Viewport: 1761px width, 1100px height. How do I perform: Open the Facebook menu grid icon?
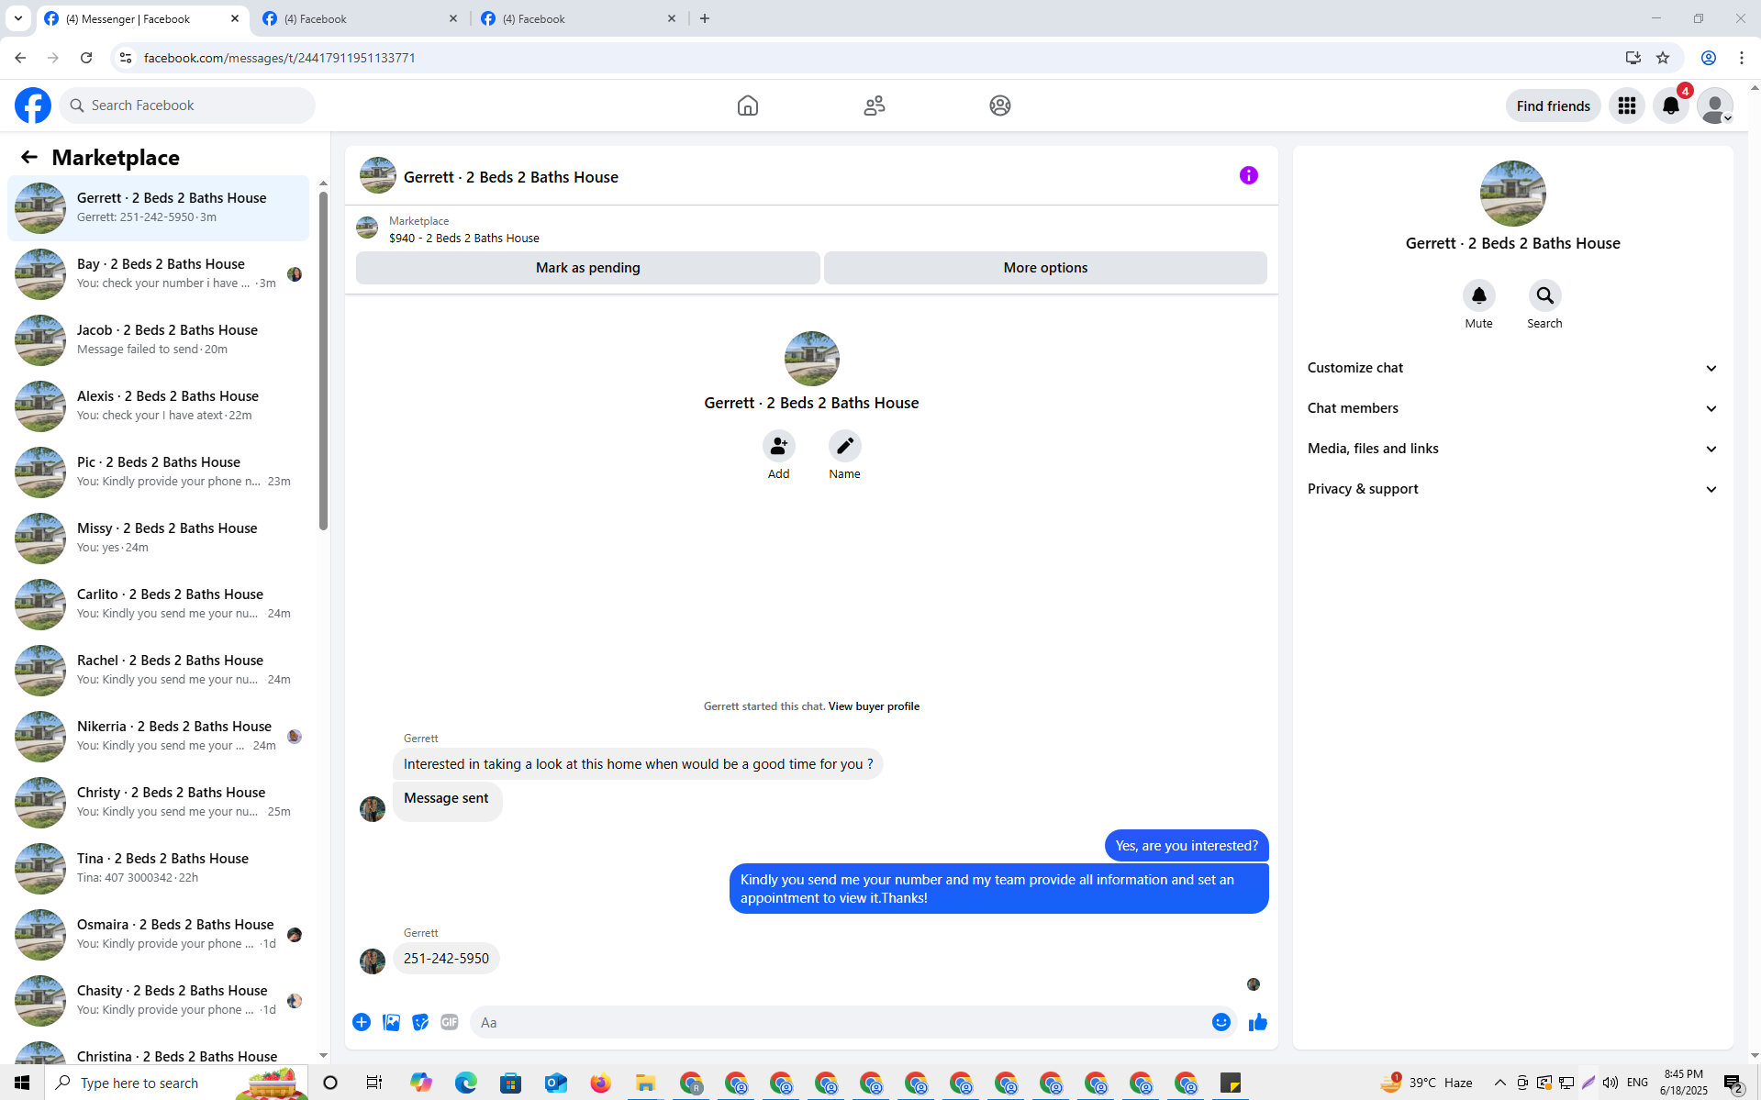click(1627, 106)
